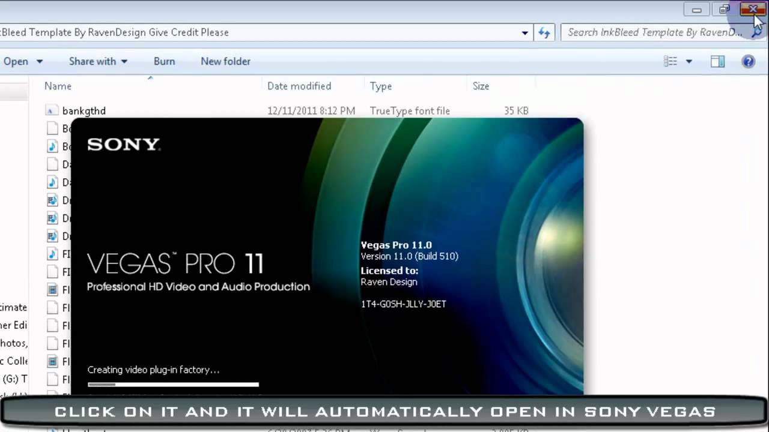Expand the Open button dropdown arrow
Viewport: 769px width, 432px height.
click(40, 61)
